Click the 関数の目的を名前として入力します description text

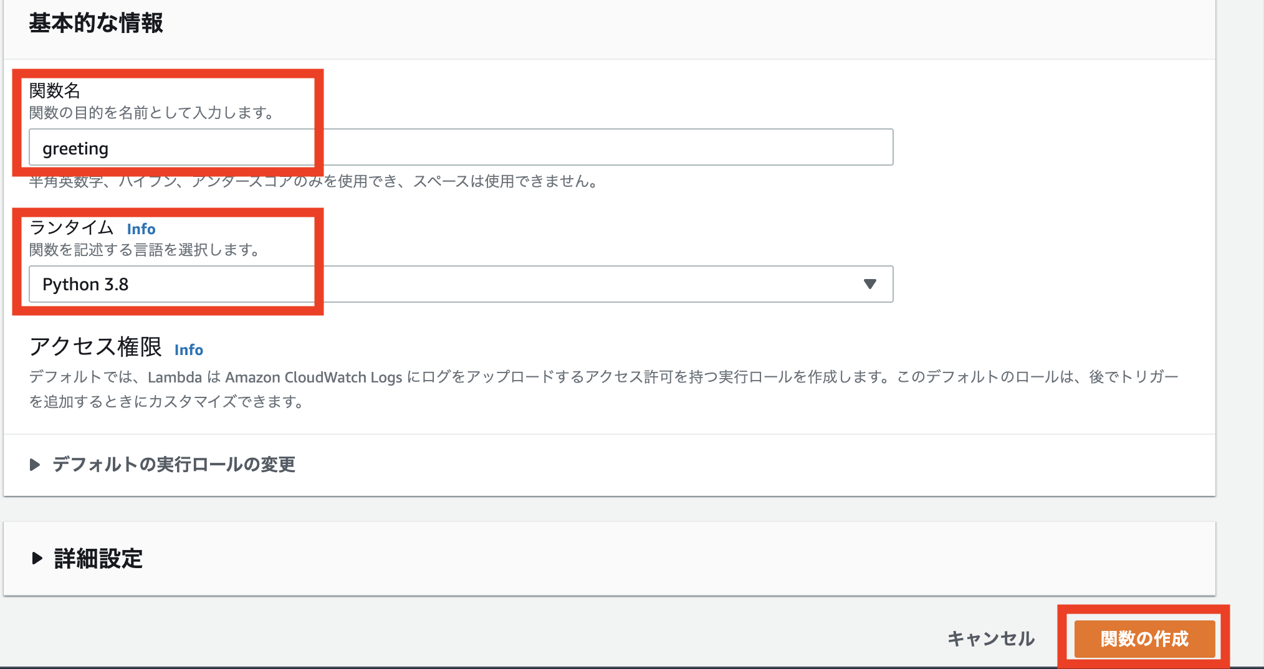tap(152, 113)
